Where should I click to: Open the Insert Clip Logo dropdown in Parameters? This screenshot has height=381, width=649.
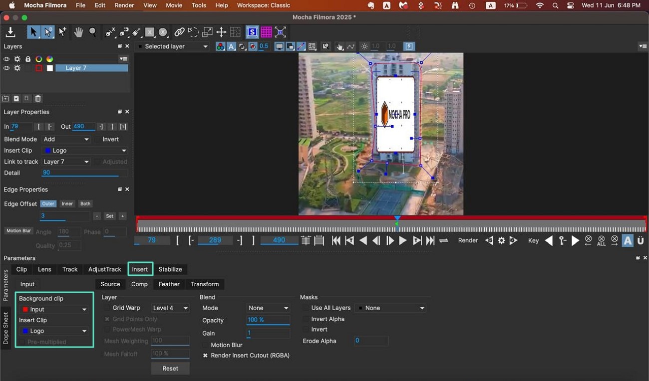click(54, 331)
